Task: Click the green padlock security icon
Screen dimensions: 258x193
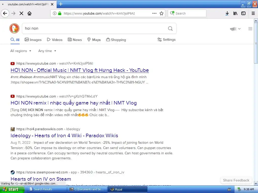Action: click(60, 13)
